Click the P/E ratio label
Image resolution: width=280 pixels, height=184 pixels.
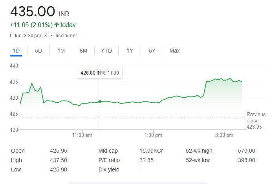click(109, 160)
